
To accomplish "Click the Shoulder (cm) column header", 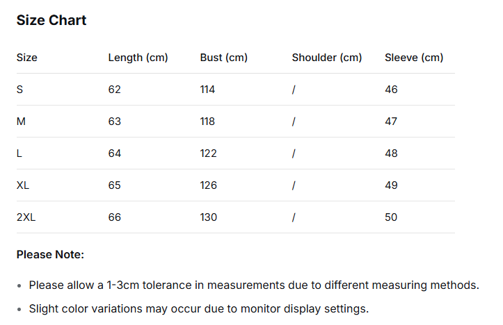I will tap(327, 58).
